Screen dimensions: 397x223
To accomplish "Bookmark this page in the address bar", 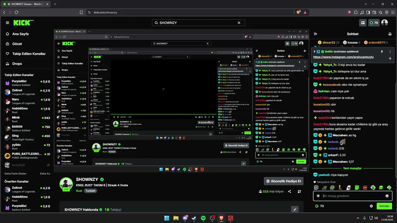I will [x=81, y=12].
